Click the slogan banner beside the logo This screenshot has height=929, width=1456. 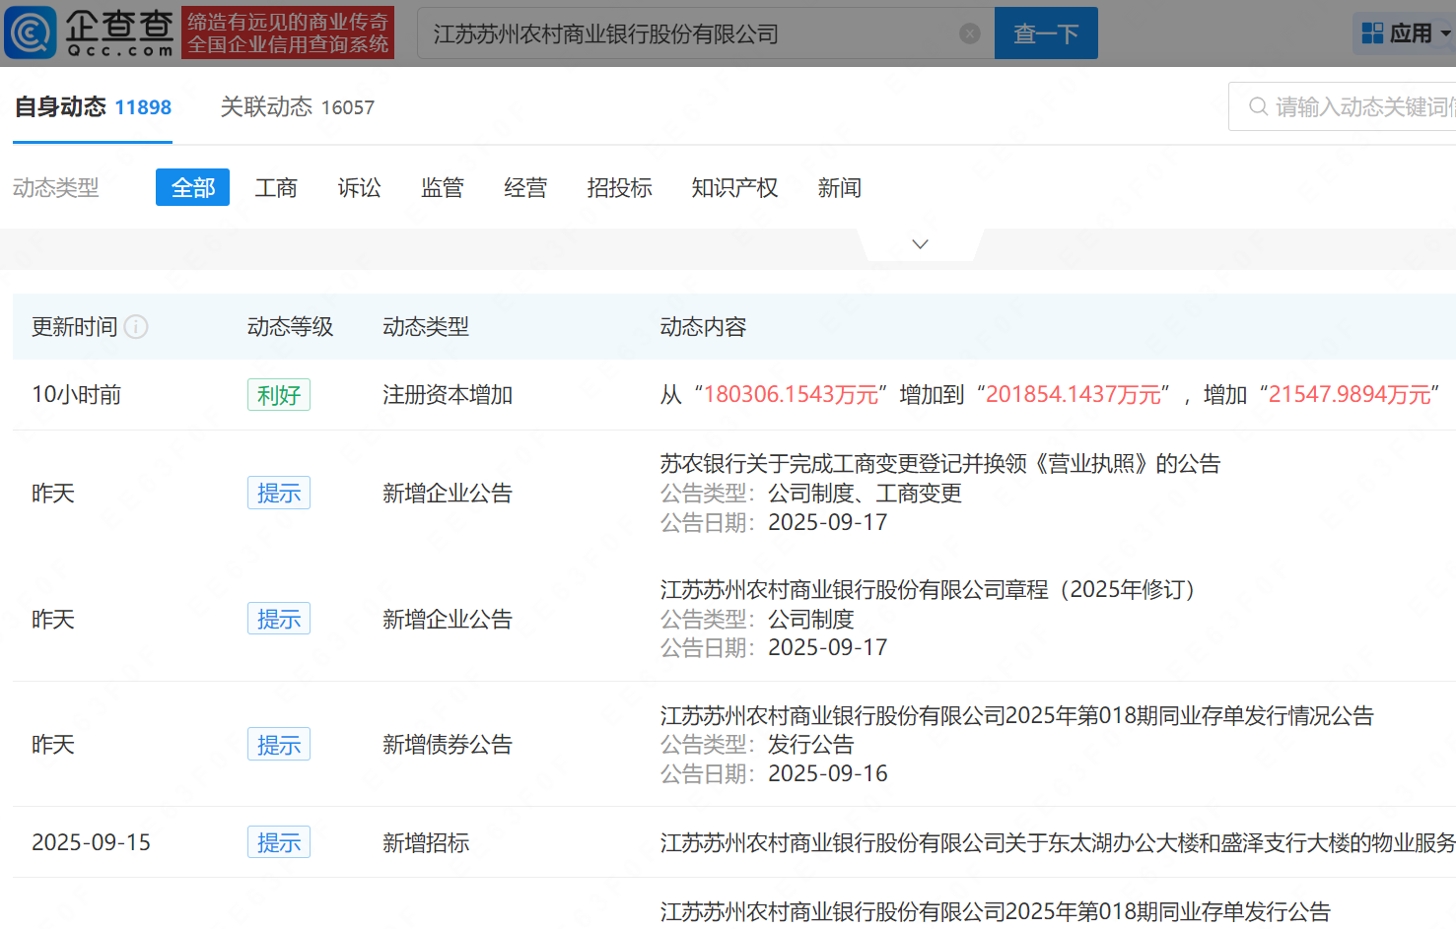tap(288, 33)
